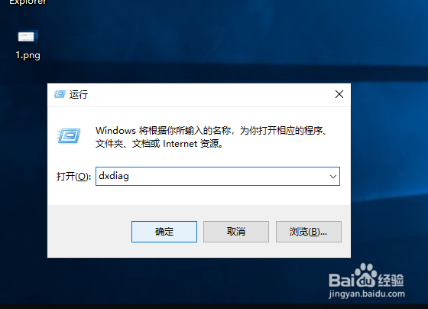This screenshot has height=309, width=428.
Task: Confirm with the 确定 button
Action: pyautogui.click(x=164, y=232)
